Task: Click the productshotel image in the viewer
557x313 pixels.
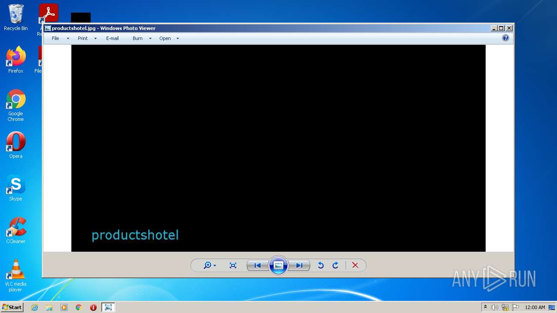Action: point(278,148)
